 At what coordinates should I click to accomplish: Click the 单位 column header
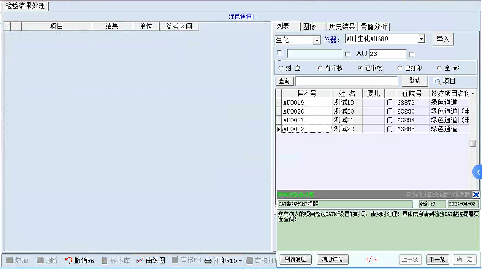pyautogui.click(x=146, y=26)
